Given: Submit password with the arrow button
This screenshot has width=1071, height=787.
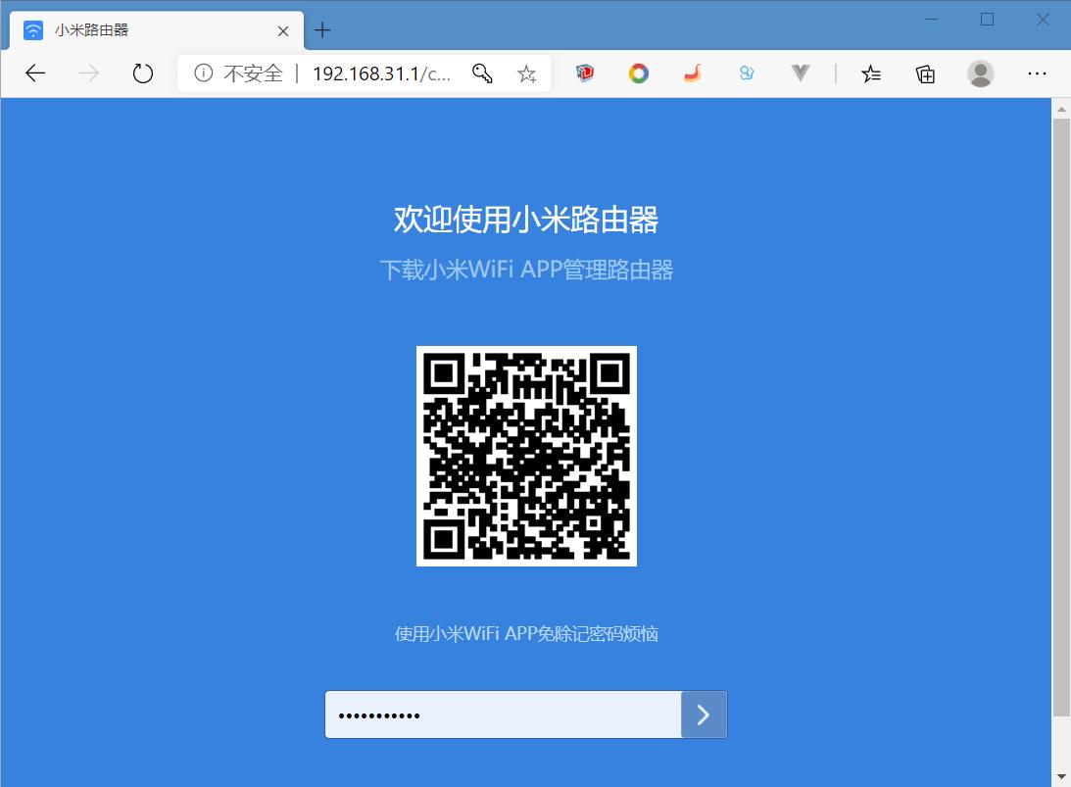Looking at the screenshot, I should pyautogui.click(x=704, y=713).
